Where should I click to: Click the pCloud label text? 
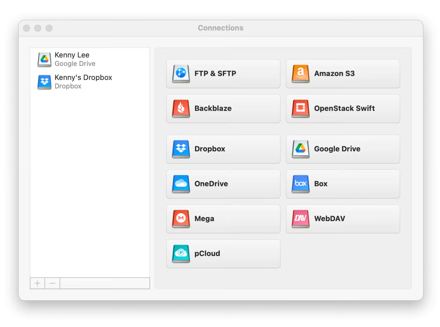tap(207, 254)
